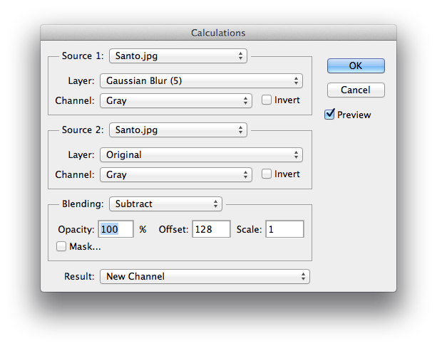The width and height of the screenshot is (437, 348).
Task: Open the Source 2 document dropdown
Action: point(177,130)
